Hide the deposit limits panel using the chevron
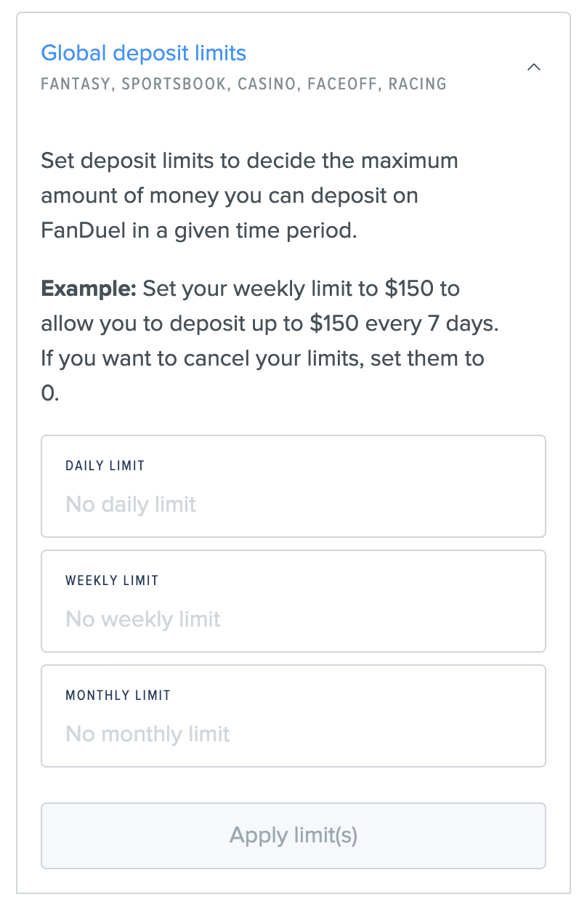Screen dimensions: 587x910 tap(534, 66)
